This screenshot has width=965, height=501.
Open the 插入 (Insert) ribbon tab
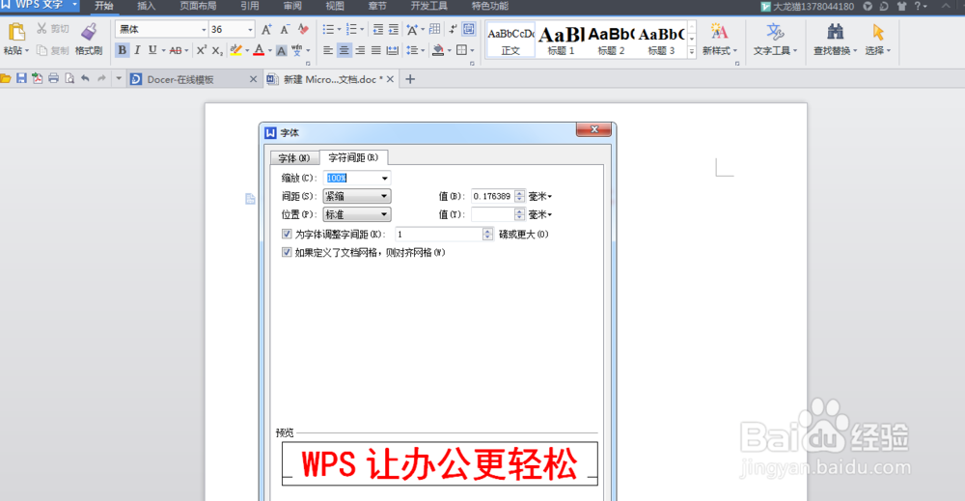click(147, 6)
